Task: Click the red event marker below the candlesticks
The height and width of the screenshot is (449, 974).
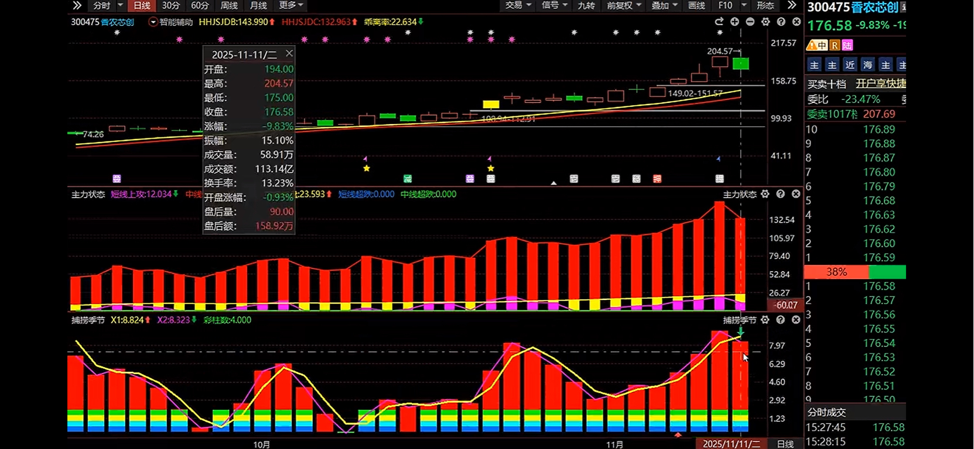Action: (657, 178)
